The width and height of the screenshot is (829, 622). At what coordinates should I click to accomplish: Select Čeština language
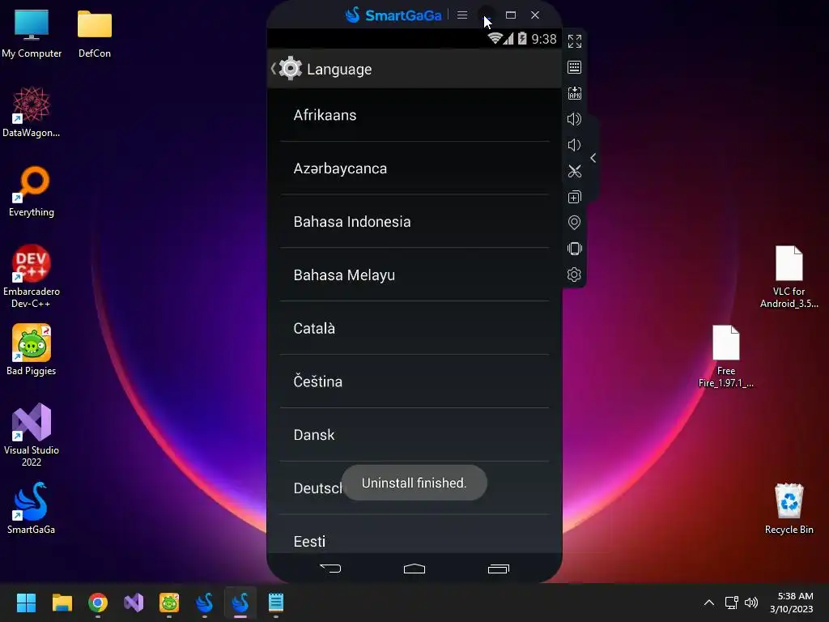click(x=414, y=381)
